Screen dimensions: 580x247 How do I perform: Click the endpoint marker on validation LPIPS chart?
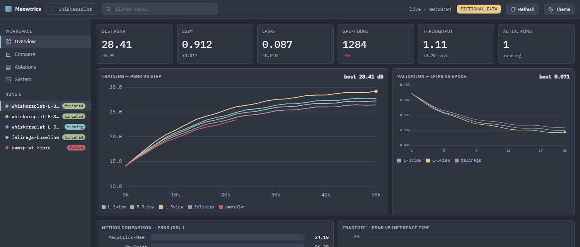[x=565, y=132]
